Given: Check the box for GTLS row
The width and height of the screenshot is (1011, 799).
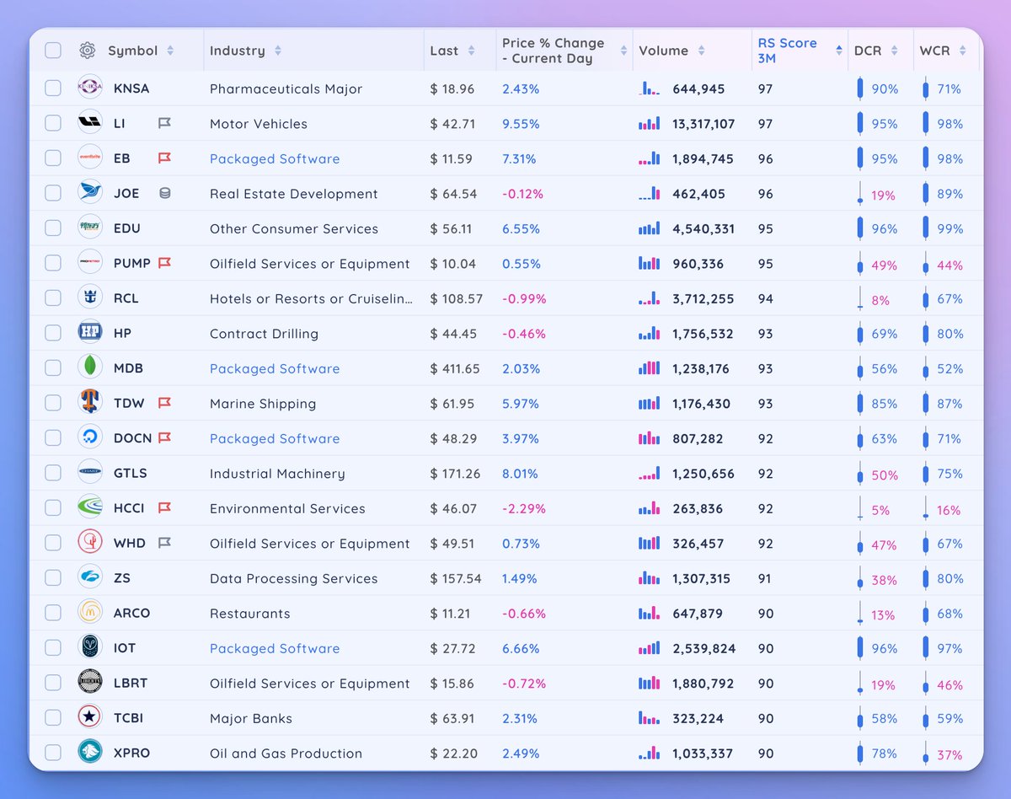Looking at the screenshot, I should tap(53, 474).
